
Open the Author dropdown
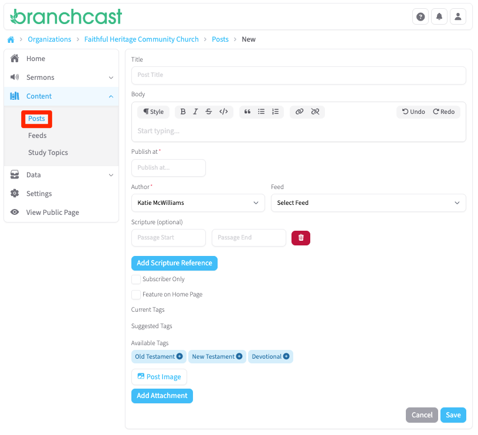point(198,203)
